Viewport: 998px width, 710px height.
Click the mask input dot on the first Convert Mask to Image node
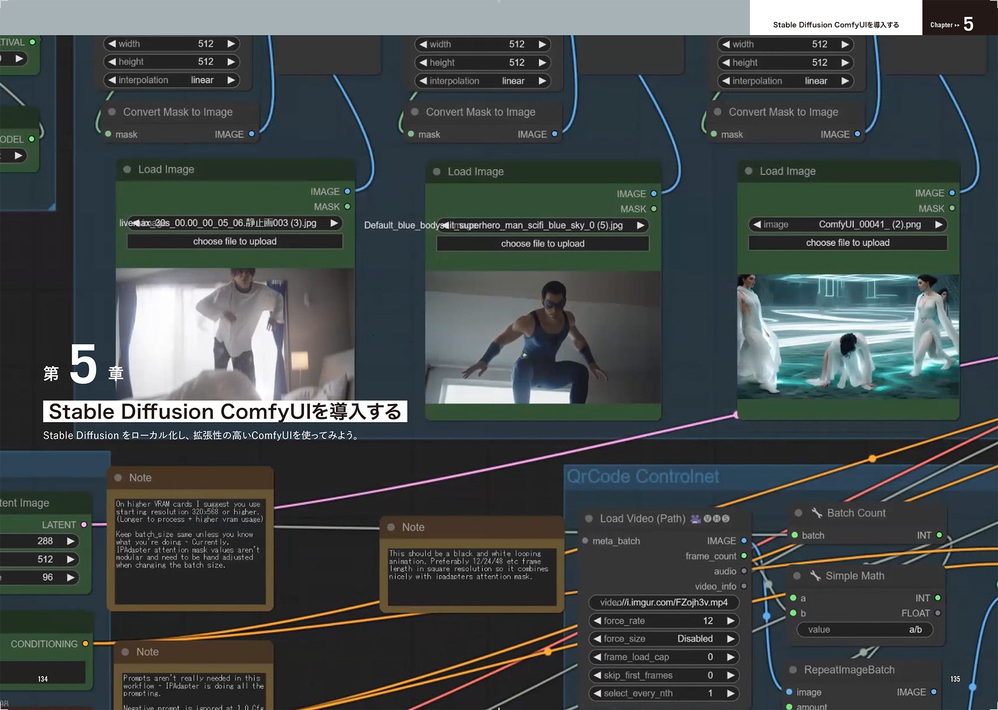(108, 134)
